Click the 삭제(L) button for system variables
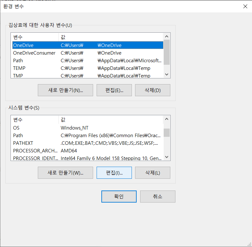The image size is (252, 247). 153,173
